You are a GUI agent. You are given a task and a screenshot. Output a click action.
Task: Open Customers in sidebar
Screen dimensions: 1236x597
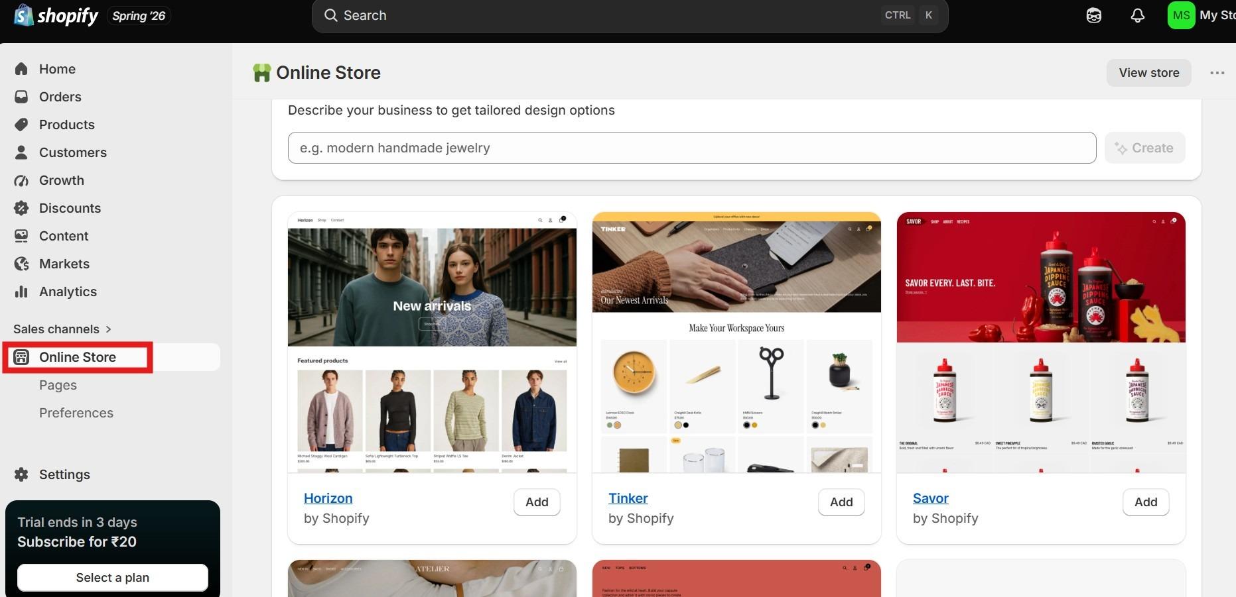coord(73,152)
